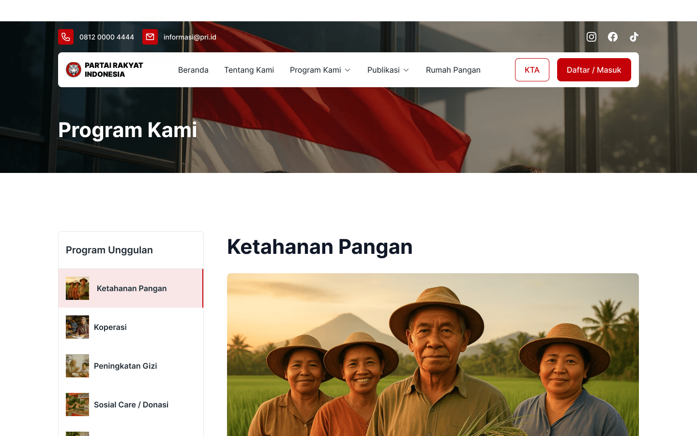The height and width of the screenshot is (436, 697).
Task: Open Rumah Pangan in navigation
Action: (x=453, y=70)
